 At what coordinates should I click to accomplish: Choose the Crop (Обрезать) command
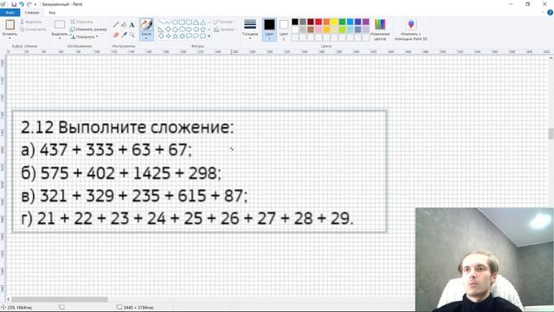[81, 22]
